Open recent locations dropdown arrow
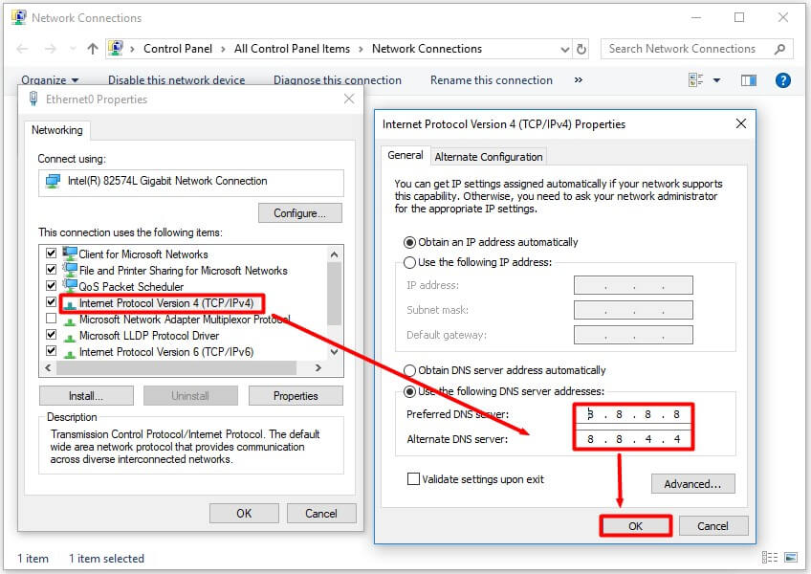811x574 pixels. pos(73,49)
